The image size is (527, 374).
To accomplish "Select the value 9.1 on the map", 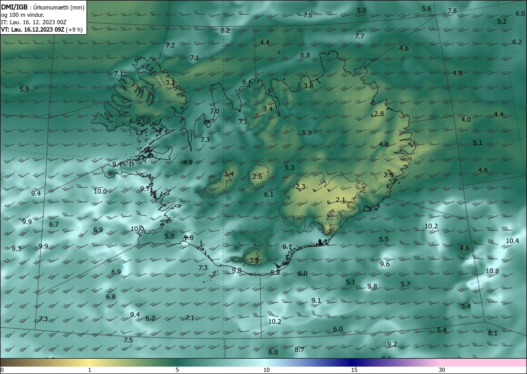I will (316, 301).
